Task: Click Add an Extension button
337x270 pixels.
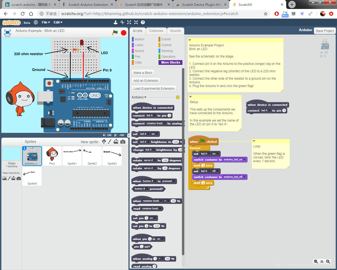Action: click(146, 81)
